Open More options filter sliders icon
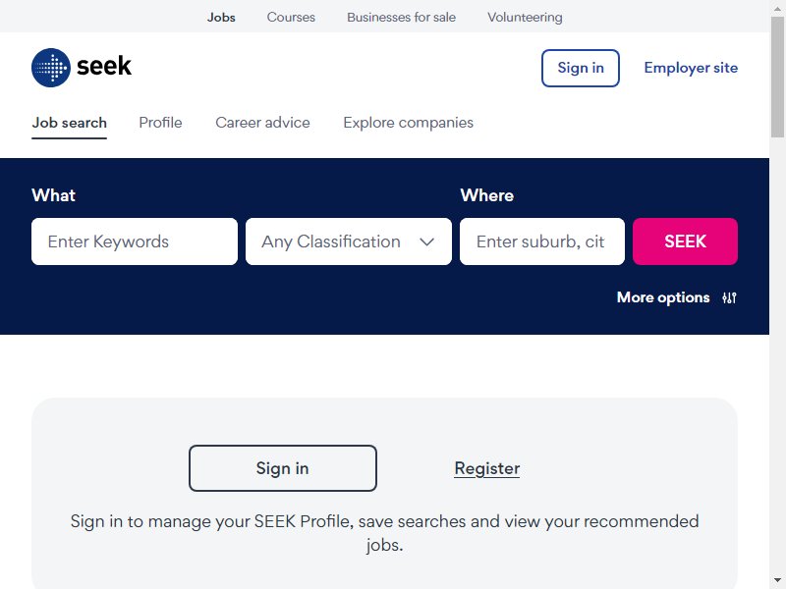Image resolution: width=786 pixels, height=589 pixels. pyautogui.click(x=729, y=298)
